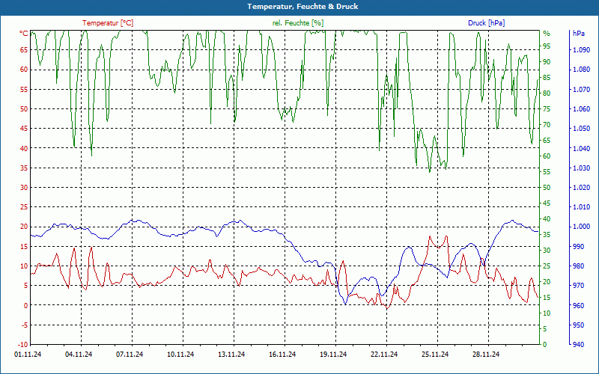
Task: Click the date label 01.11.24
Action: (x=28, y=355)
